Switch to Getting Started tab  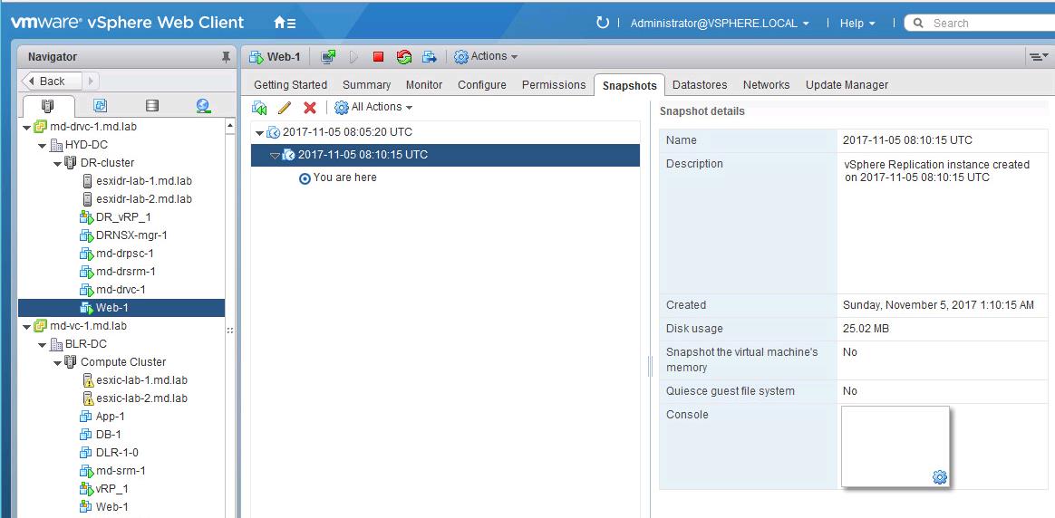tap(290, 84)
